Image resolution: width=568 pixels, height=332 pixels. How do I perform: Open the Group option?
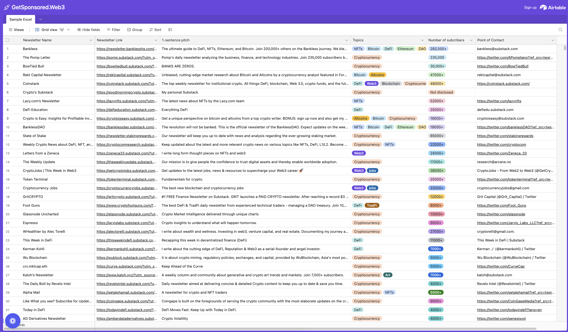tap(135, 30)
